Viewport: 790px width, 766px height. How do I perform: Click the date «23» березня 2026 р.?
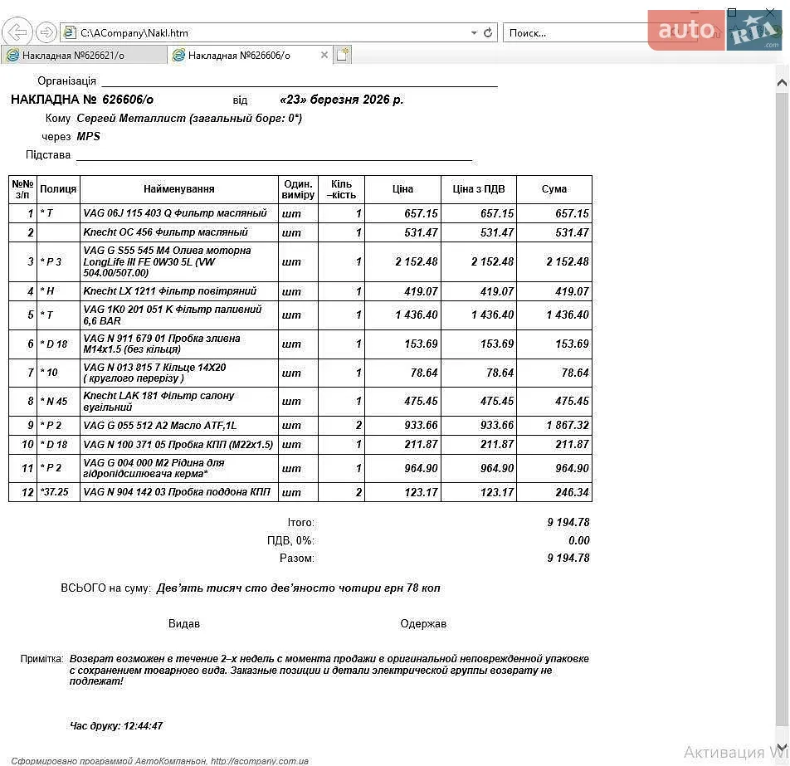(x=342, y=100)
